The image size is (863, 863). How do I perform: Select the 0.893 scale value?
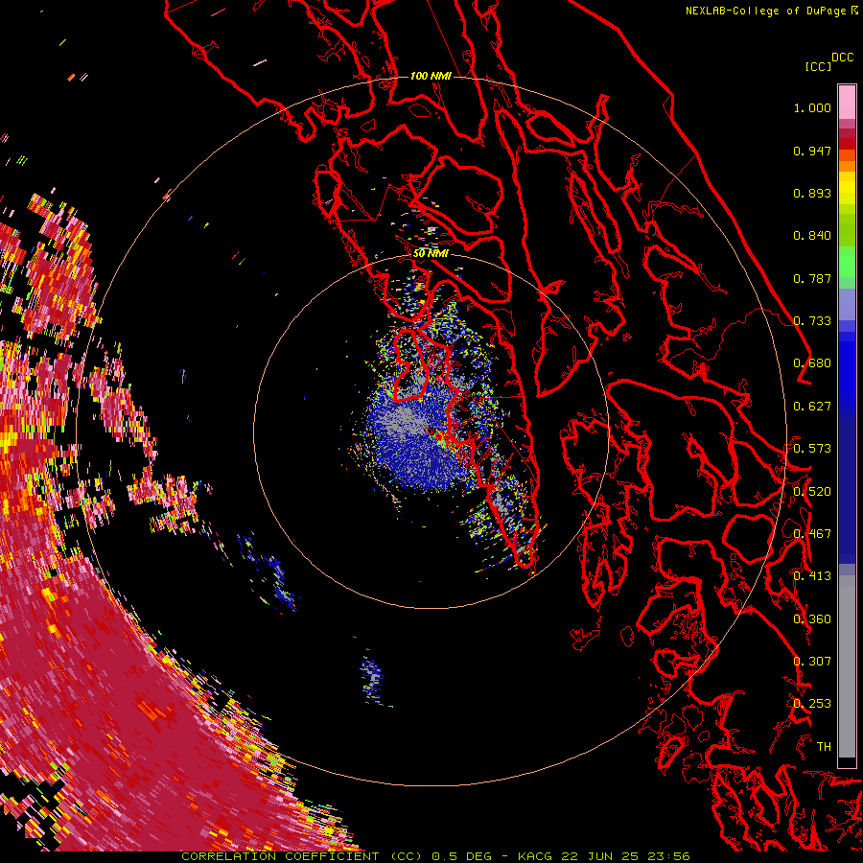812,193
